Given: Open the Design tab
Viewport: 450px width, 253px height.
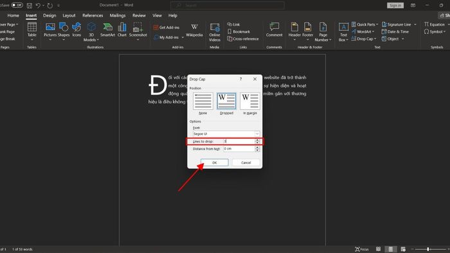Looking at the screenshot, I should [50, 15].
